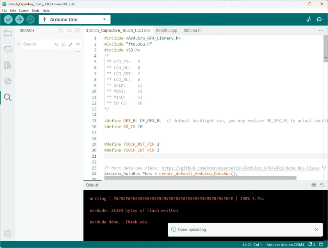Click inside the Search input field
The height and width of the screenshot is (248, 328).
[38, 44]
